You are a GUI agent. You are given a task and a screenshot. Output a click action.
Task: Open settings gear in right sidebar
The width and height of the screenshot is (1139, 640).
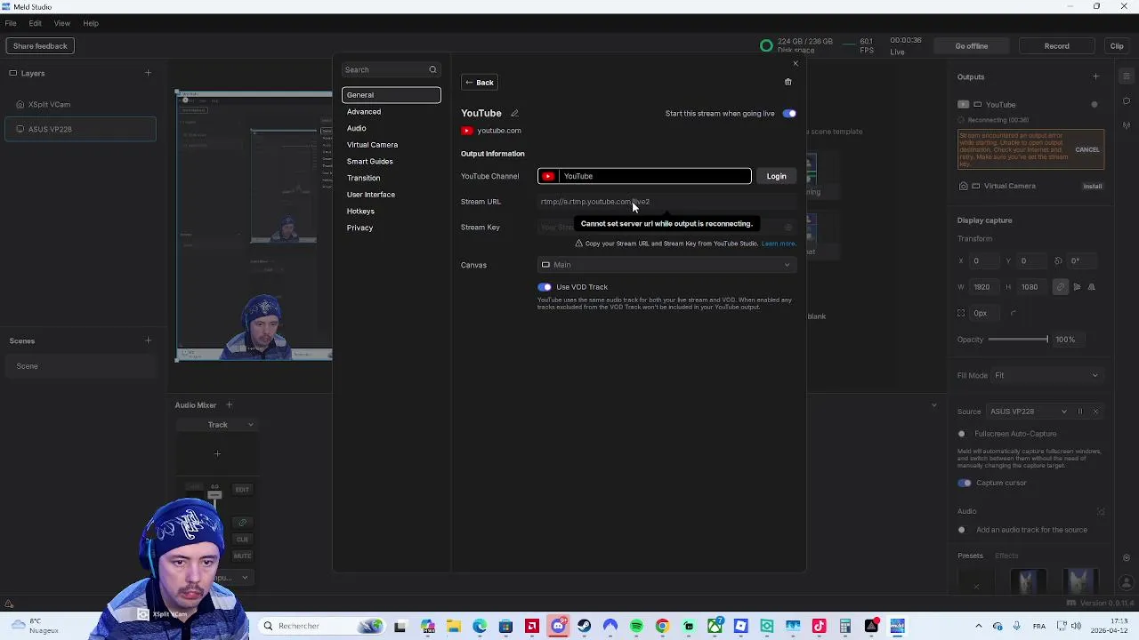(1127, 558)
